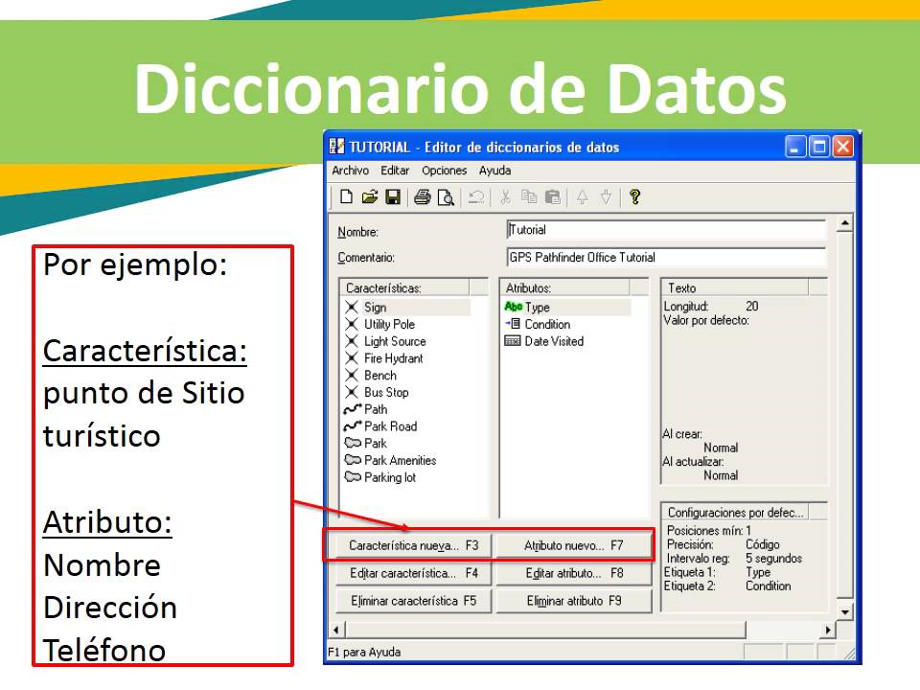Click the area icon beside Park
Viewport: 920px width, 690px height.
click(x=353, y=443)
